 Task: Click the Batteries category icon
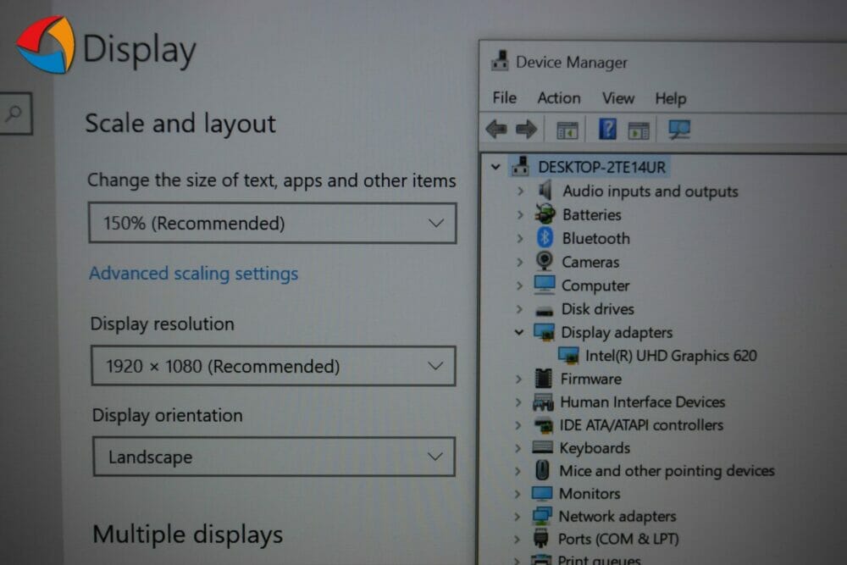(x=545, y=214)
